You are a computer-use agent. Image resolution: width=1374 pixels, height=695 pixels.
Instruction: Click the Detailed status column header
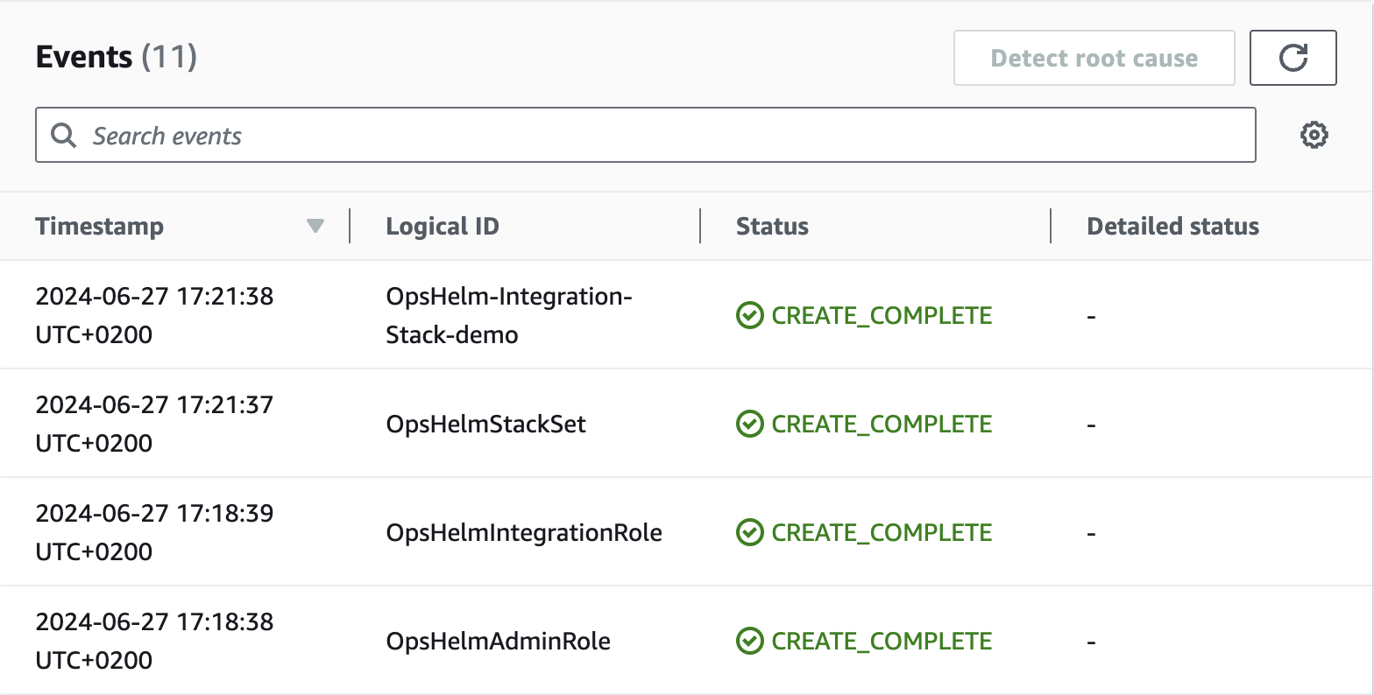coord(1172,226)
